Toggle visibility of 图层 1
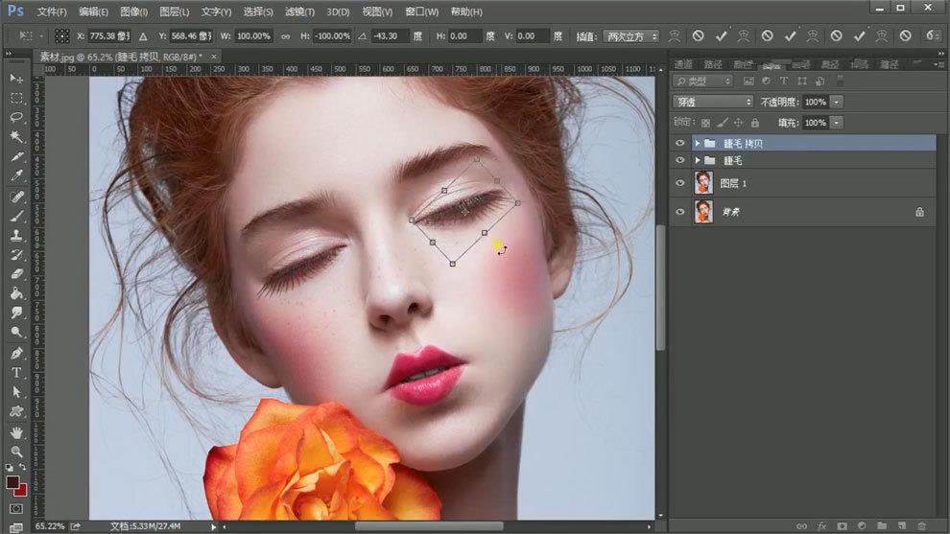 click(680, 183)
